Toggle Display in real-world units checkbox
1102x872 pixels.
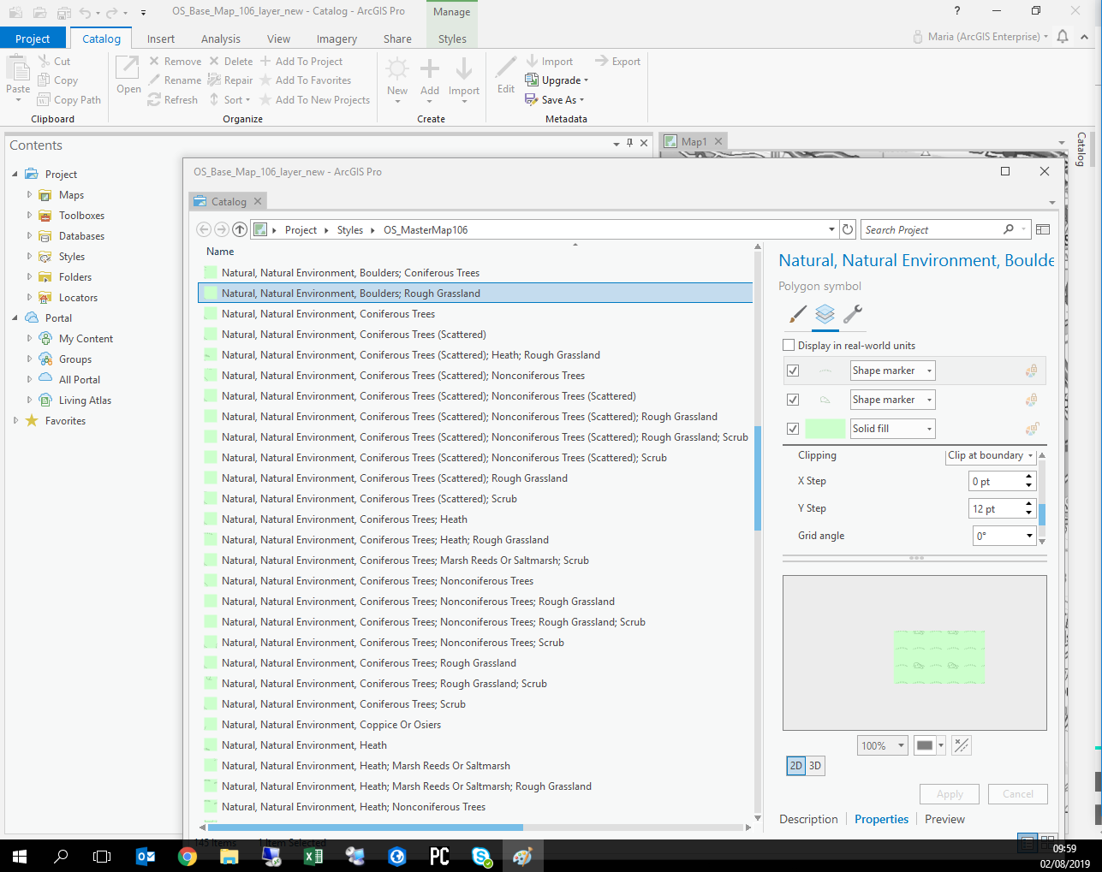(789, 345)
